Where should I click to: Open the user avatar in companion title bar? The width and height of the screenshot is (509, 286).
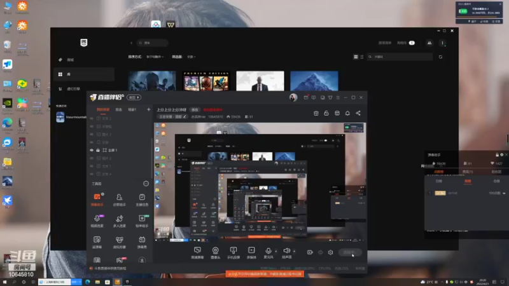pyautogui.click(x=293, y=97)
